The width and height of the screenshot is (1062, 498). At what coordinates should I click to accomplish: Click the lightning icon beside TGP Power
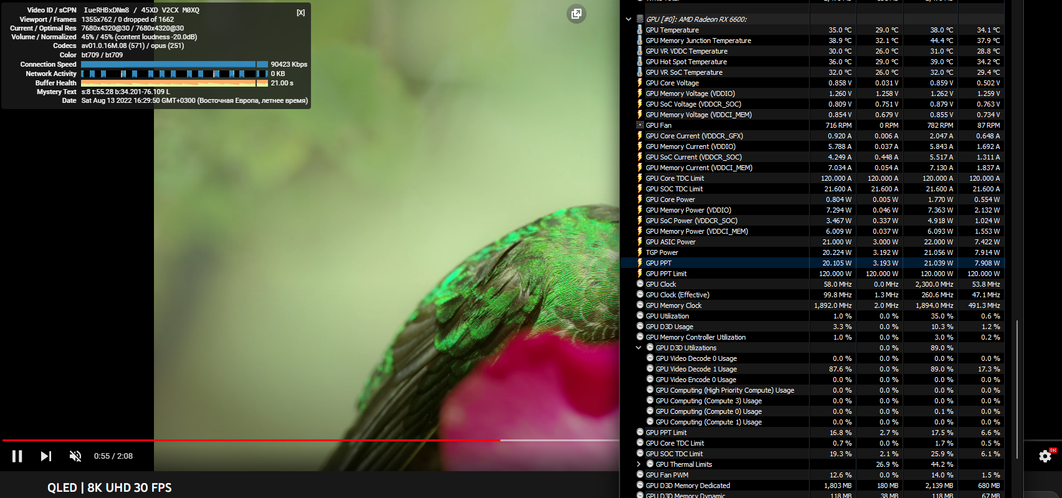click(x=639, y=252)
